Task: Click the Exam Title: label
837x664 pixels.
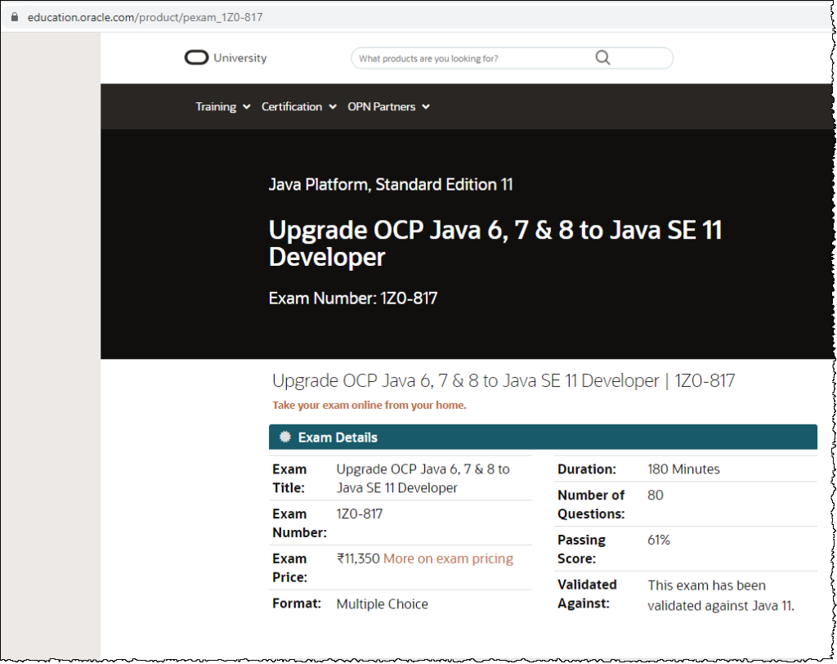Action: pyautogui.click(x=289, y=478)
